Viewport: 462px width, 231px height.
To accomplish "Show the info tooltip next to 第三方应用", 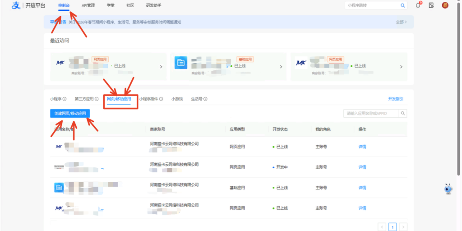I will [97, 99].
